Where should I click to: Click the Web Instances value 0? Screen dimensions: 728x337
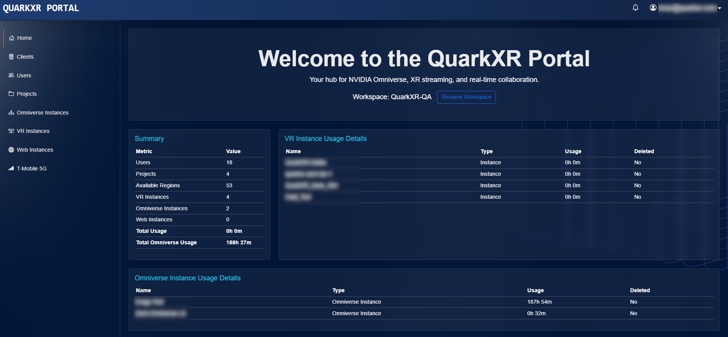coord(228,219)
